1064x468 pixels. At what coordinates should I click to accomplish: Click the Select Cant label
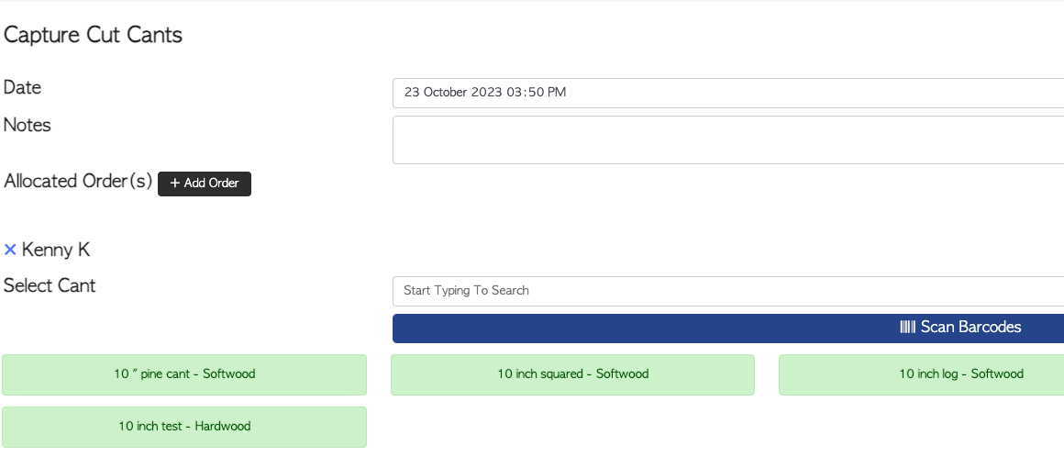pos(50,285)
